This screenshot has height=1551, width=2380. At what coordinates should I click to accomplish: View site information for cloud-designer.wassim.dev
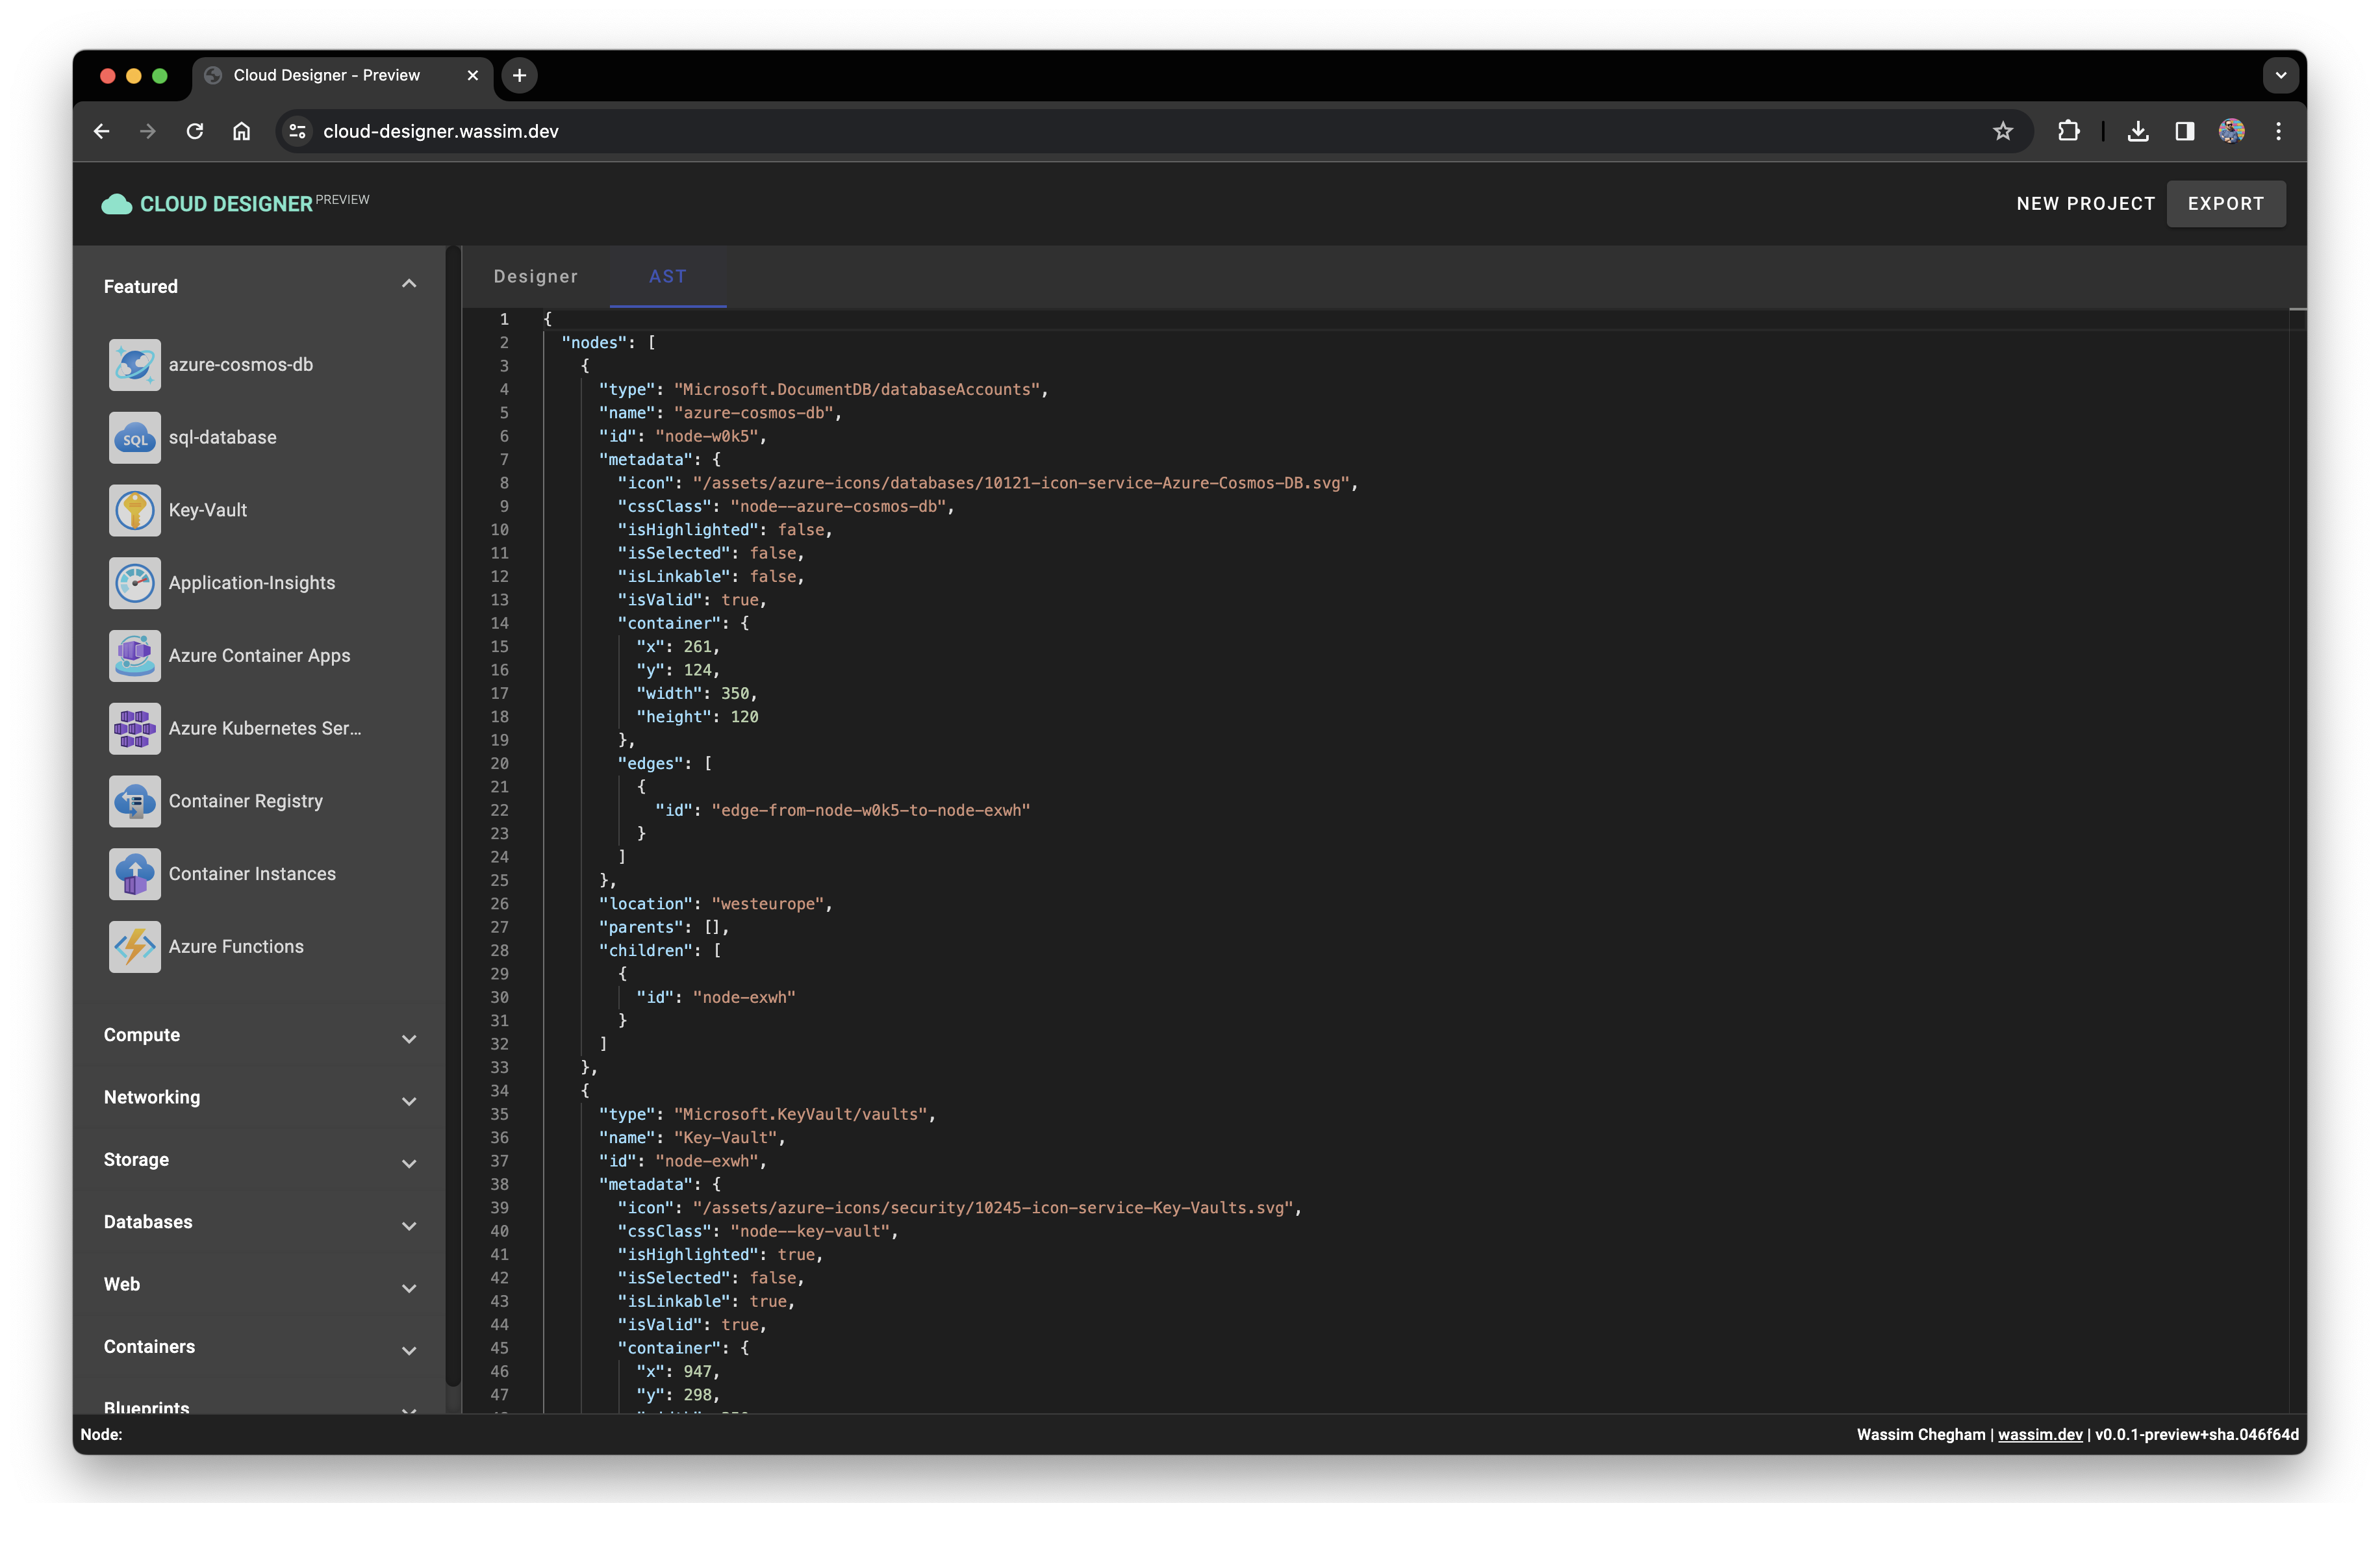pos(297,131)
